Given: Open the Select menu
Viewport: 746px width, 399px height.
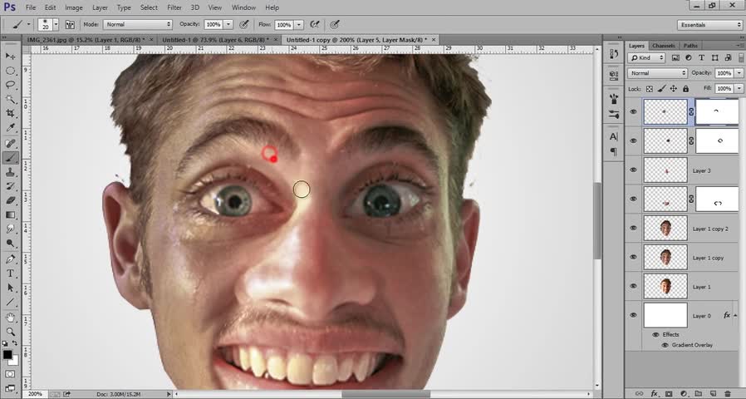Looking at the screenshot, I should pyautogui.click(x=149, y=7).
